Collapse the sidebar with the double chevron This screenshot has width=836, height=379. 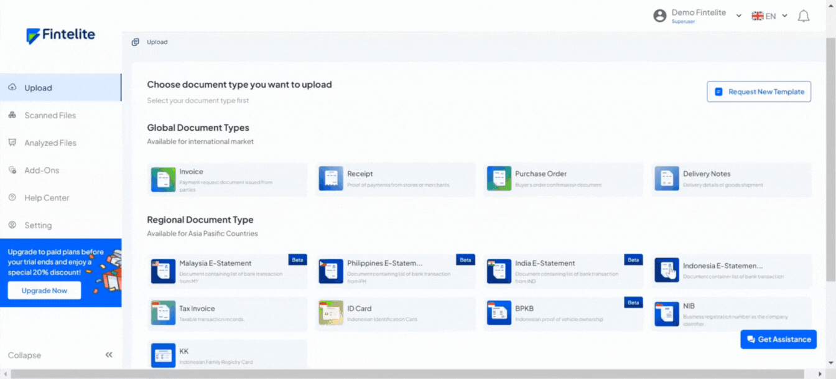coord(109,355)
